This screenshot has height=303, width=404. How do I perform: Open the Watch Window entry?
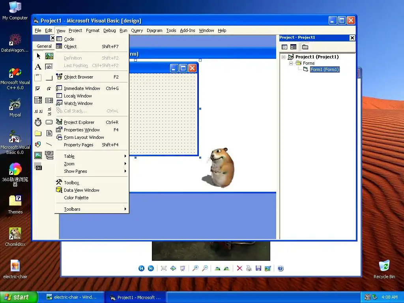pyautogui.click(x=92, y=103)
